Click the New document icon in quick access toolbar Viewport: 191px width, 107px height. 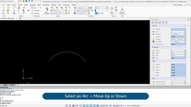[x=21, y=1]
